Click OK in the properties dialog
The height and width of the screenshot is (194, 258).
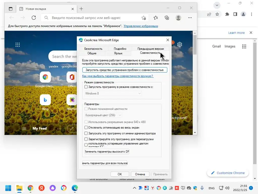coord(120,174)
